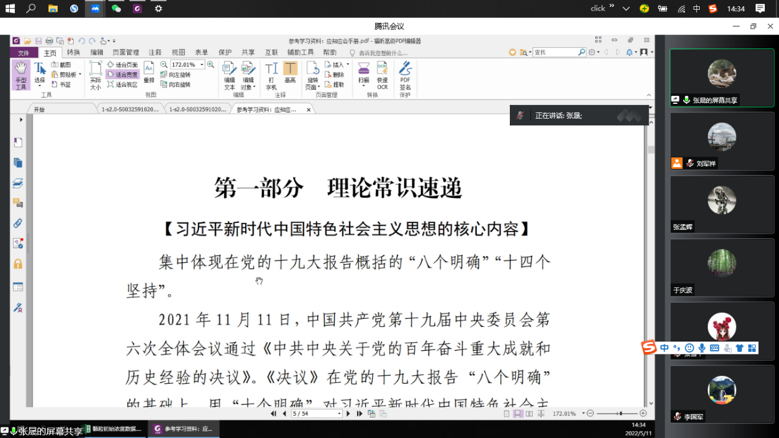Switch to continuous page layout in status bar

click(x=518, y=414)
